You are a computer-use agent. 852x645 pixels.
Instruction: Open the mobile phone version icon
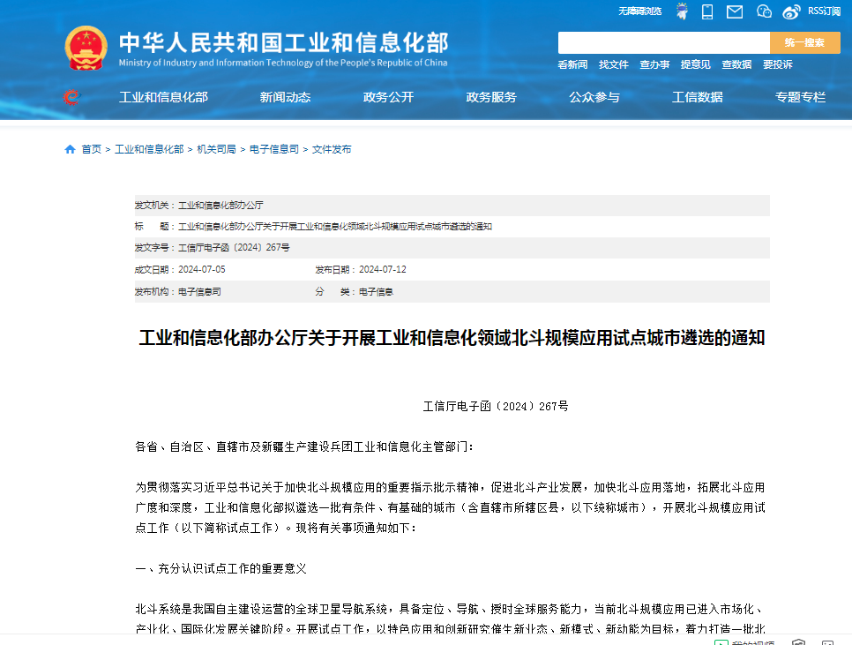[x=707, y=11]
